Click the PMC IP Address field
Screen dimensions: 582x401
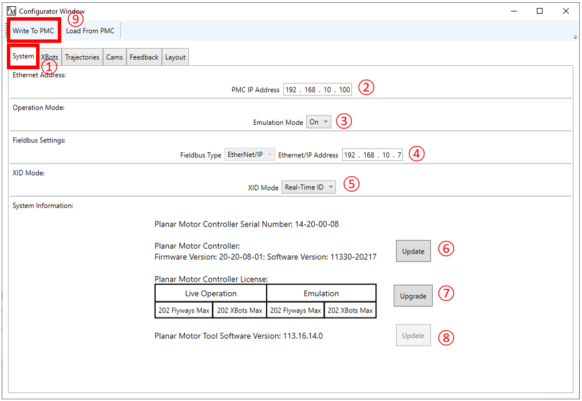point(317,90)
